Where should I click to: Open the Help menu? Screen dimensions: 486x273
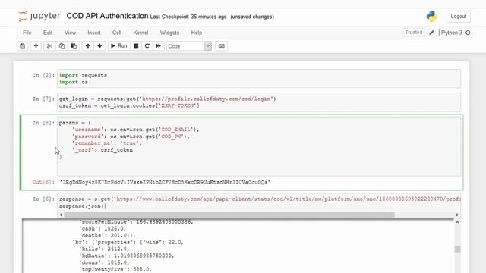click(x=197, y=33)
